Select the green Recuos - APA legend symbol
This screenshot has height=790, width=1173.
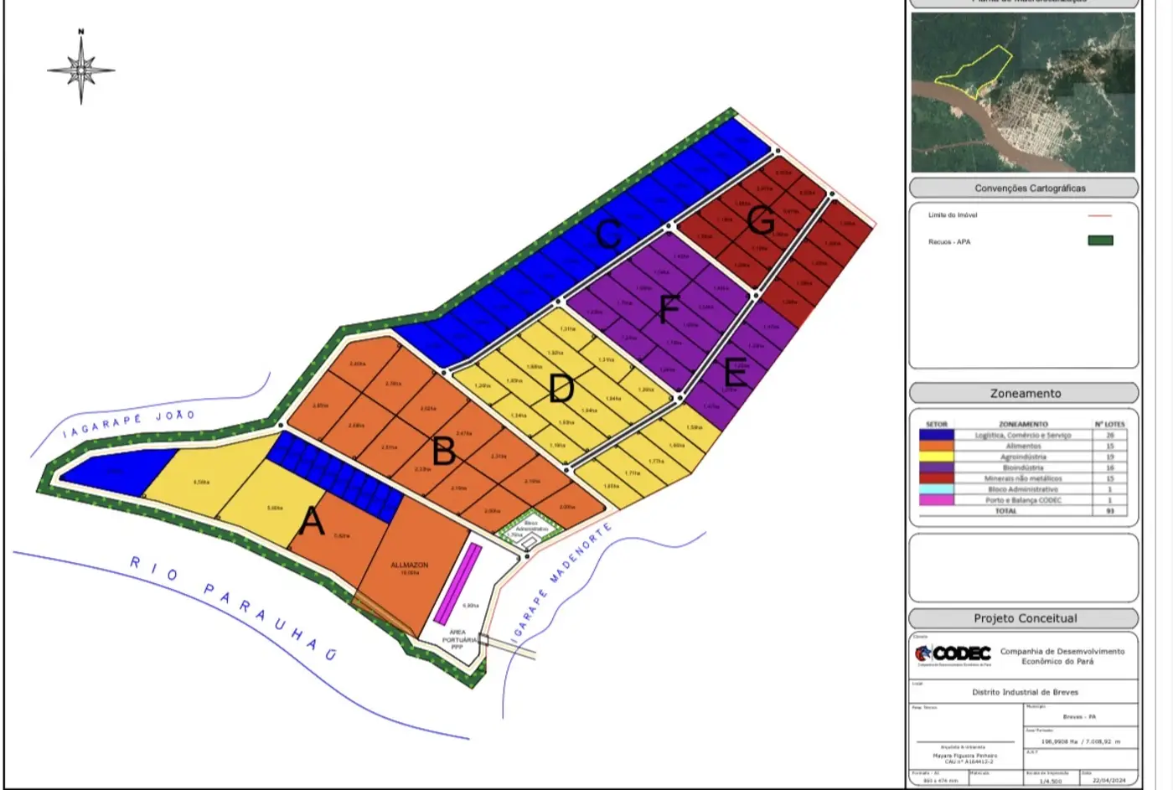1100,240
